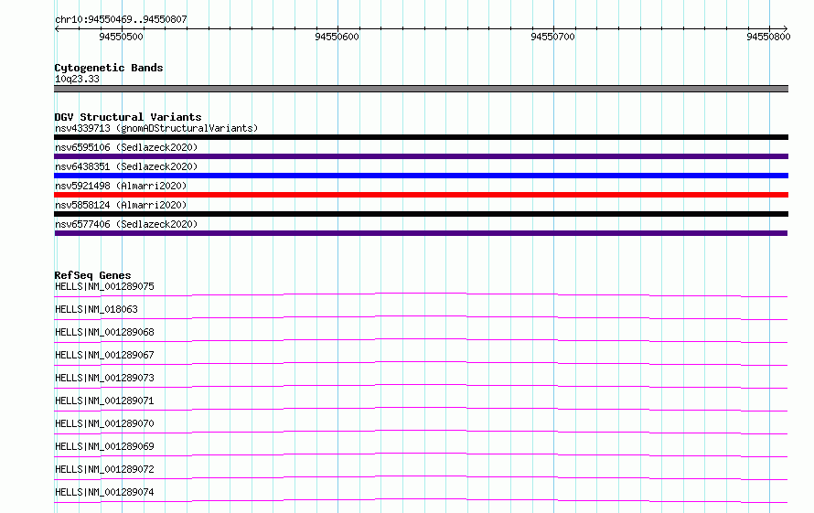The width and height of the screenshot is (814, 513).
Task: Click the red bar for nsv5921498
Action: [x=421, y=195]
